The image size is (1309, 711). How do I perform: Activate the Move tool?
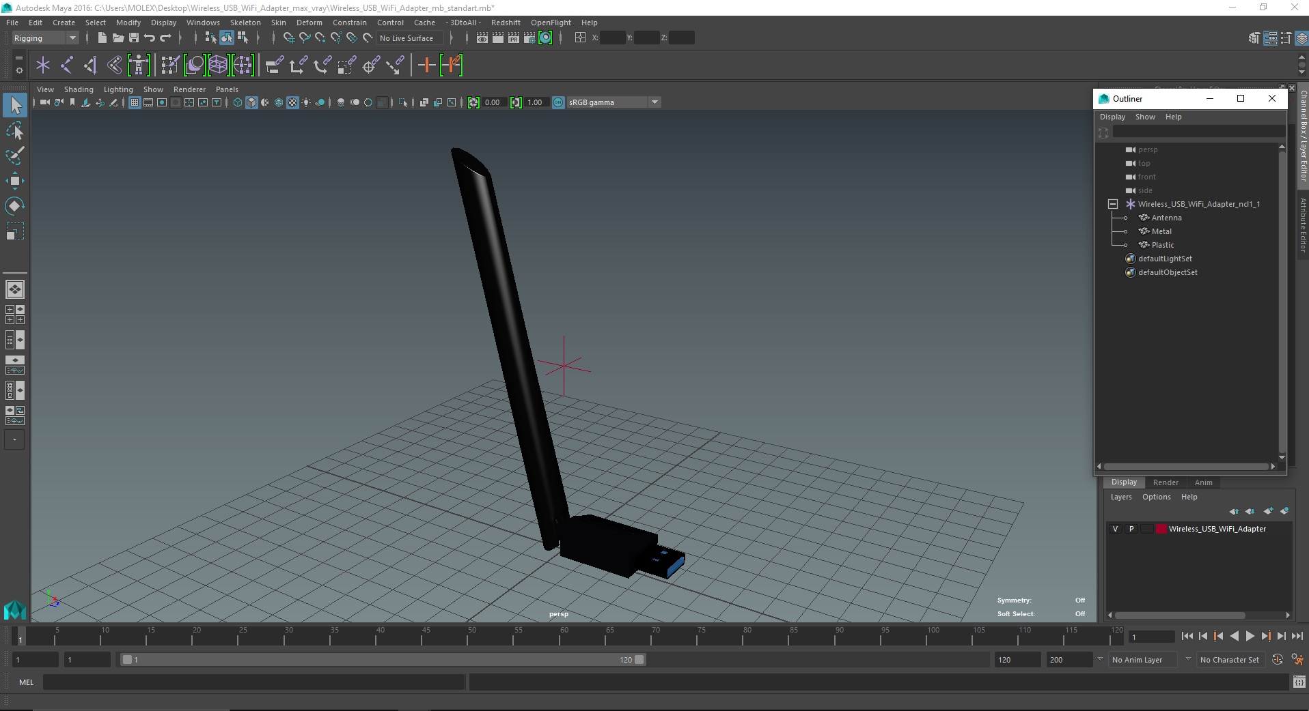tap(15, 181)
